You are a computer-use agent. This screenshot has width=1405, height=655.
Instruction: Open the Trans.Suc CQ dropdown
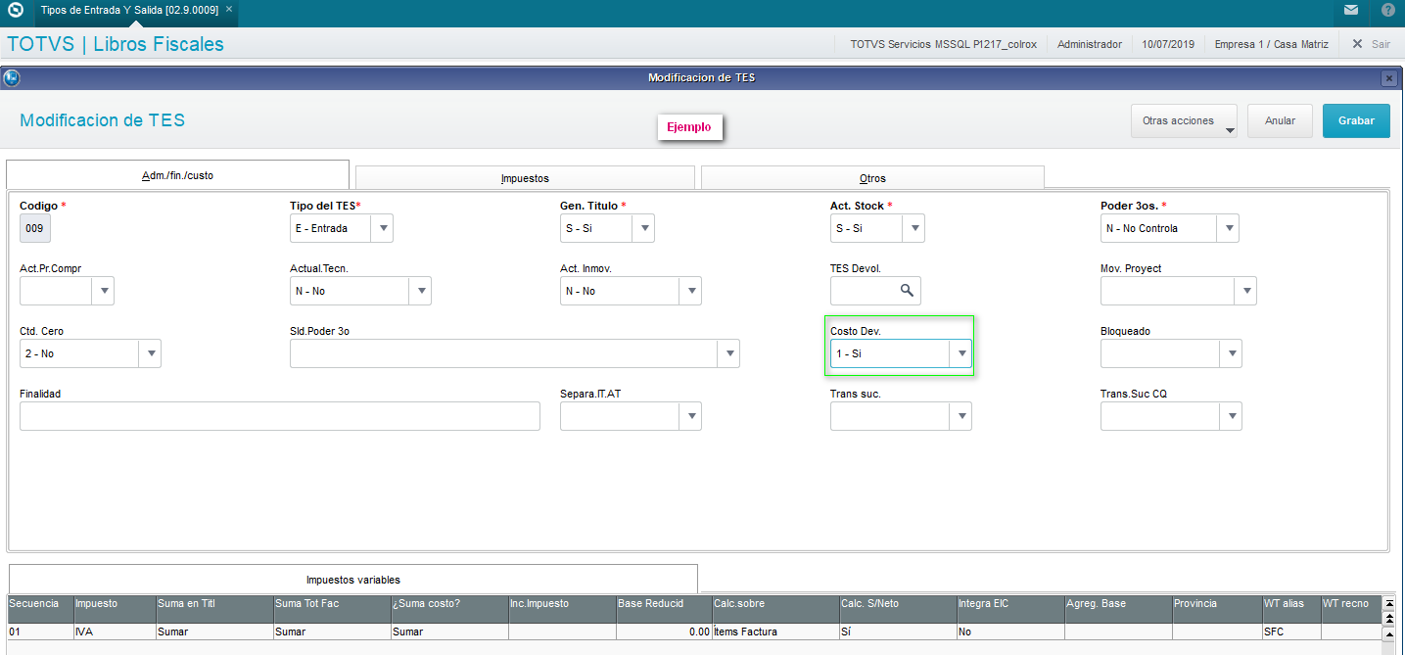(1231, 416)
